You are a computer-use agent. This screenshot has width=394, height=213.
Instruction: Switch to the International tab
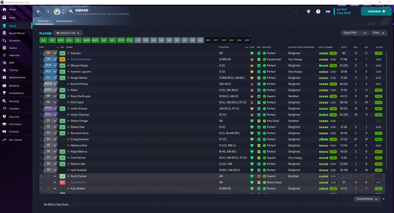[x=65, y=21]
